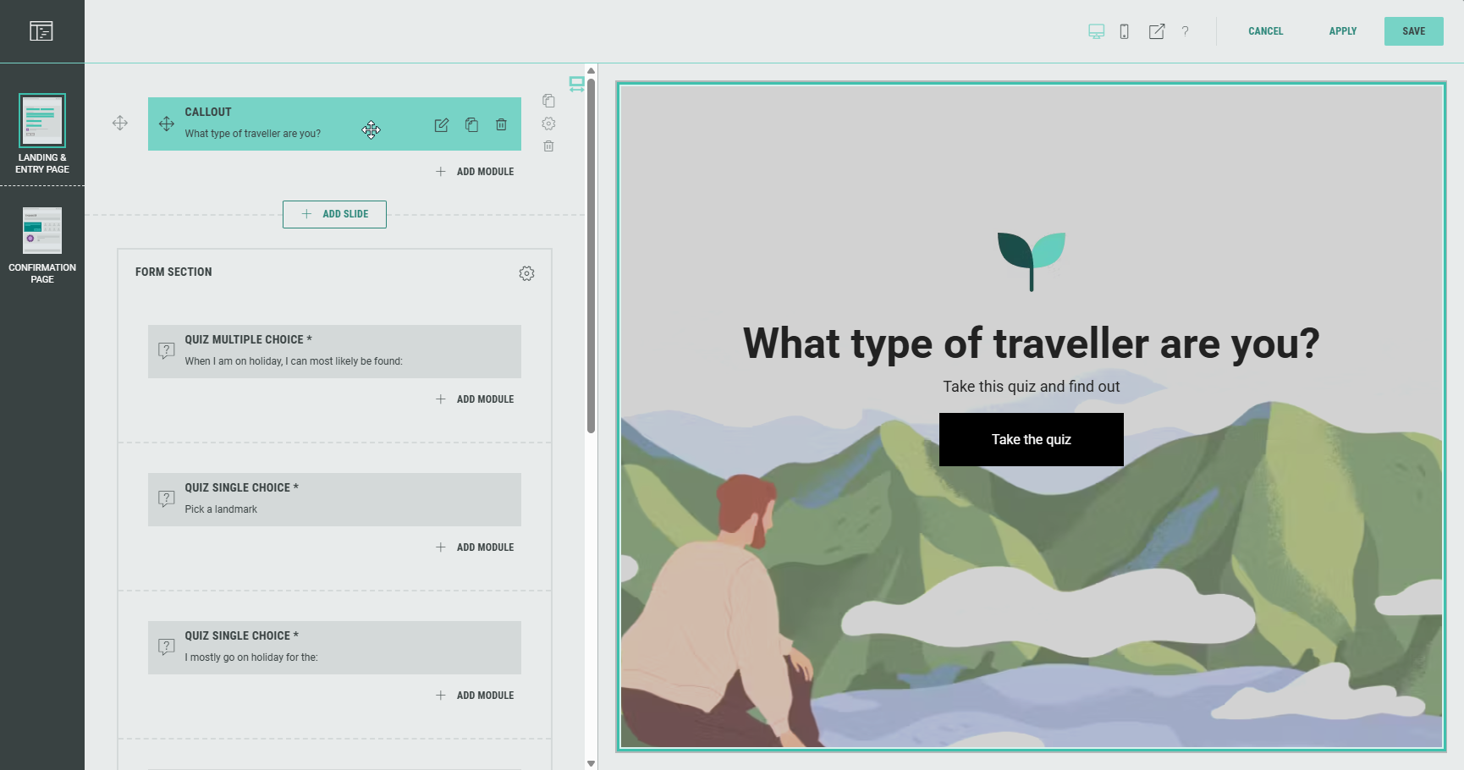
Task: Copy the slide using the outer duplicate icon
Action: coord(548,101)
